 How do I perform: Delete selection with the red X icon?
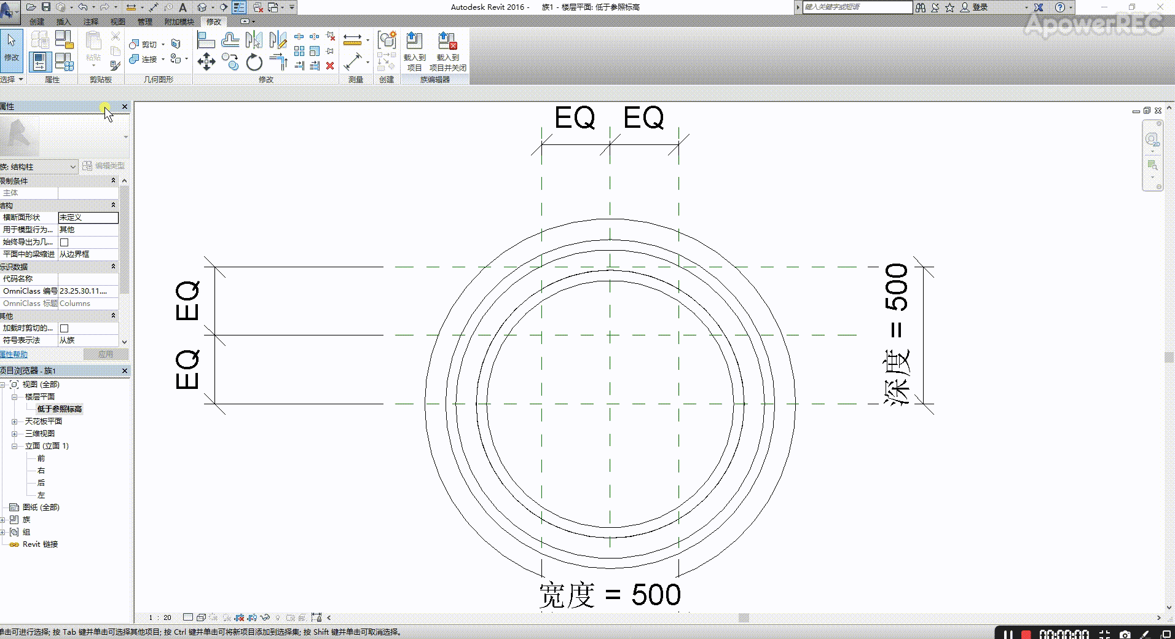pyautogui.click(x=330, y=65)
